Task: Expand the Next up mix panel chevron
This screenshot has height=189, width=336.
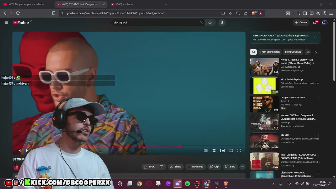Action: [315, 38]
